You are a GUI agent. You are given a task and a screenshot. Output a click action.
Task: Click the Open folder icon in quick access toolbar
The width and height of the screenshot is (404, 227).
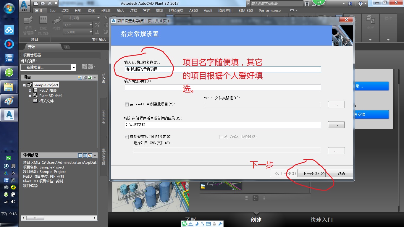pyautogui.click(x=43, y=4)
